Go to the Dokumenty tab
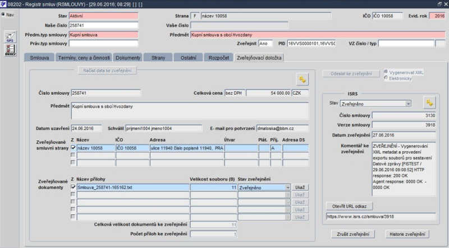Screen dimensions: 449x248 [127, 58]
